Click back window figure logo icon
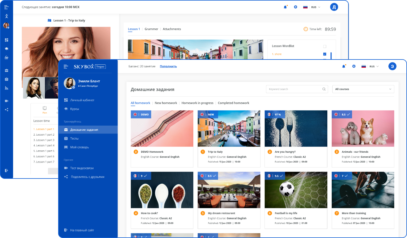The image size is (407, 238). coord(6,16)
